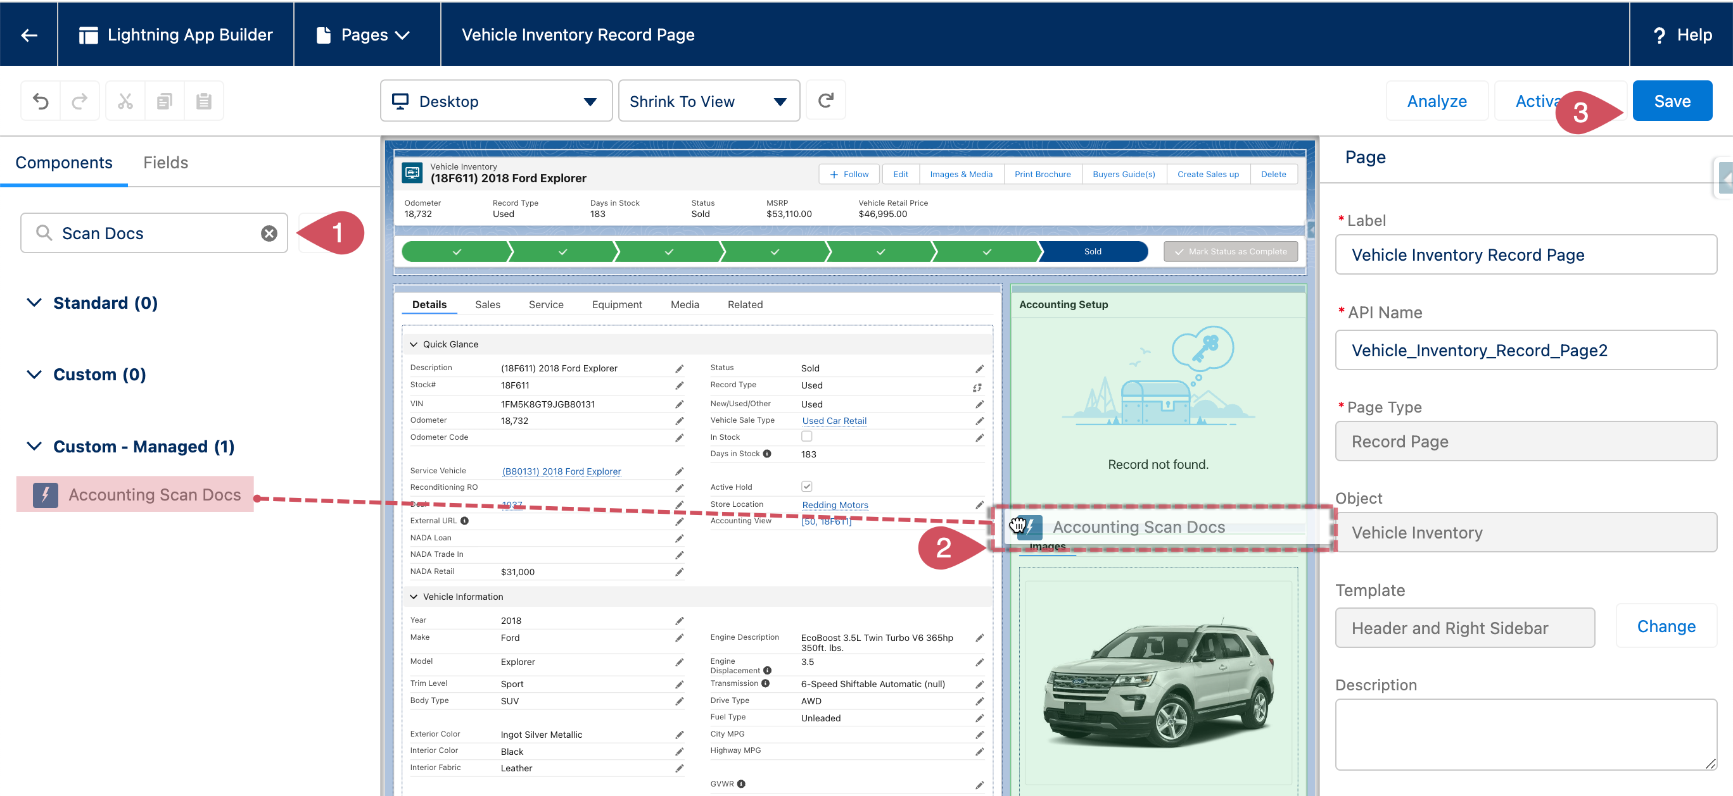Click pencil icon next to VIN field

[x=680, y=405]
